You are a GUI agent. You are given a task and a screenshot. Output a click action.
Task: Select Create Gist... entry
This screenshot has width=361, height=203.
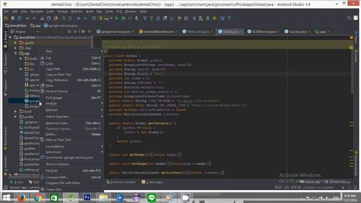(72, 189)
